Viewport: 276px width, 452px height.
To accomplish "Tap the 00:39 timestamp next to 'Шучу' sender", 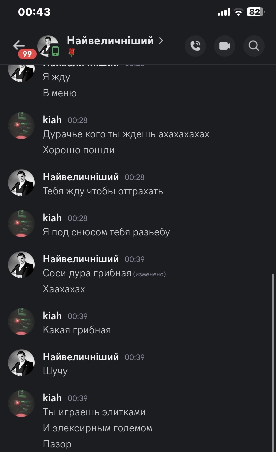I will (135, 357).
